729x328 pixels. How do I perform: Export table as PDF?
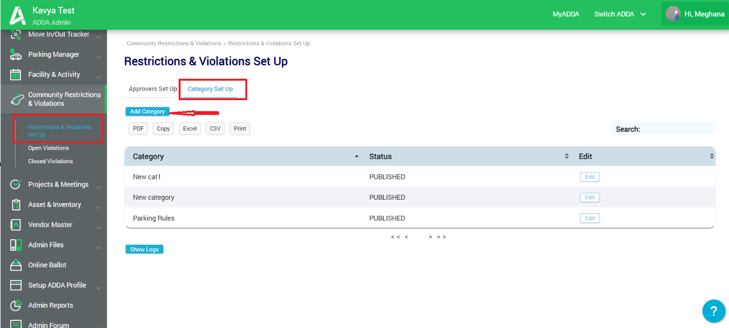[x=138, y=129]
